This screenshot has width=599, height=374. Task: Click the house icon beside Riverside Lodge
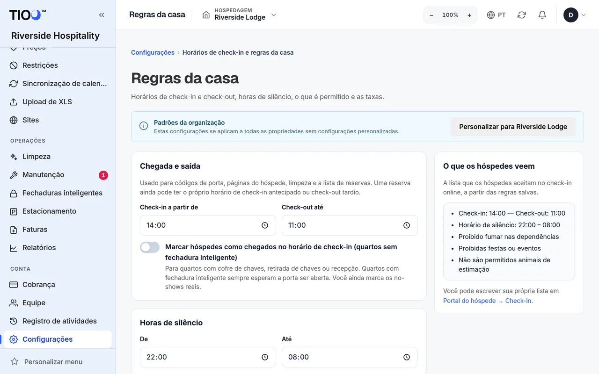pos(206,15)
